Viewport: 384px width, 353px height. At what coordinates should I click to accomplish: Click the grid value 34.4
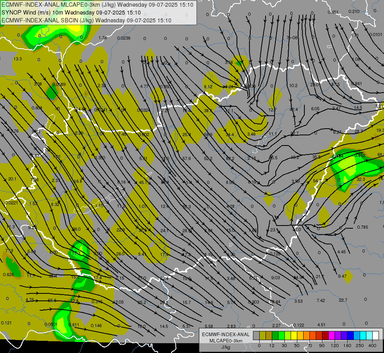pyautogui.click(x=230, y=135)
